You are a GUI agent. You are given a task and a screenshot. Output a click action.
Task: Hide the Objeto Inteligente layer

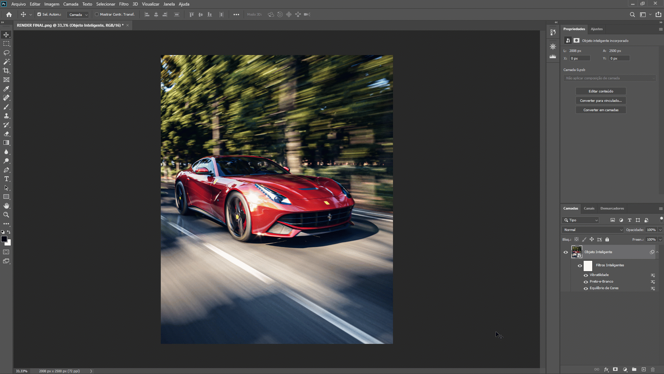coord(566,252)
